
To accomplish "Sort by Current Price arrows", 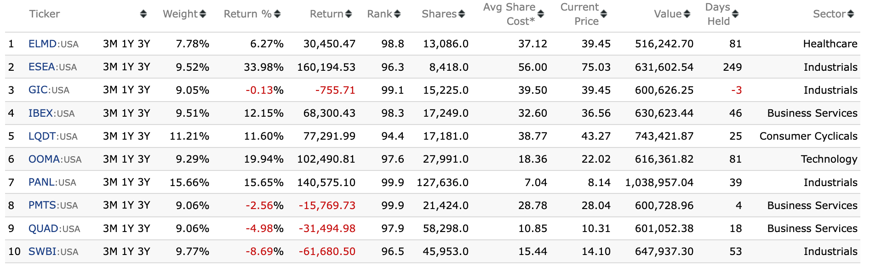I will pyautogui.click(x=604, y=14).
